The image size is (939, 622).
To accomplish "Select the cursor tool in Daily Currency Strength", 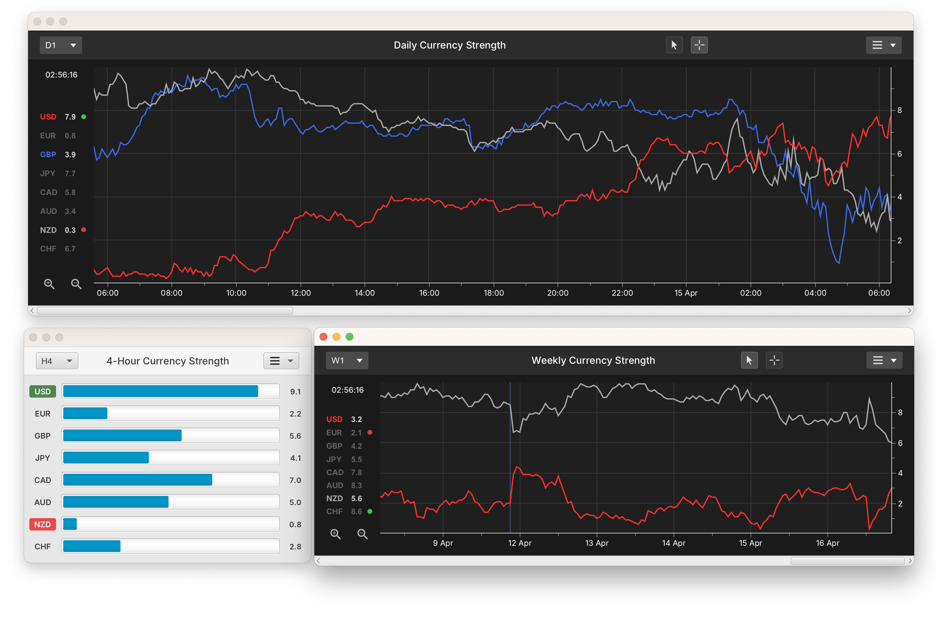I will click(x=674, y=45).
